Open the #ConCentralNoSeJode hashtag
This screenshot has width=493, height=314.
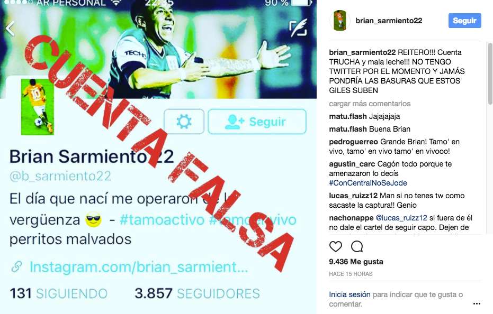pyautogui.click(x=368, y=183)
